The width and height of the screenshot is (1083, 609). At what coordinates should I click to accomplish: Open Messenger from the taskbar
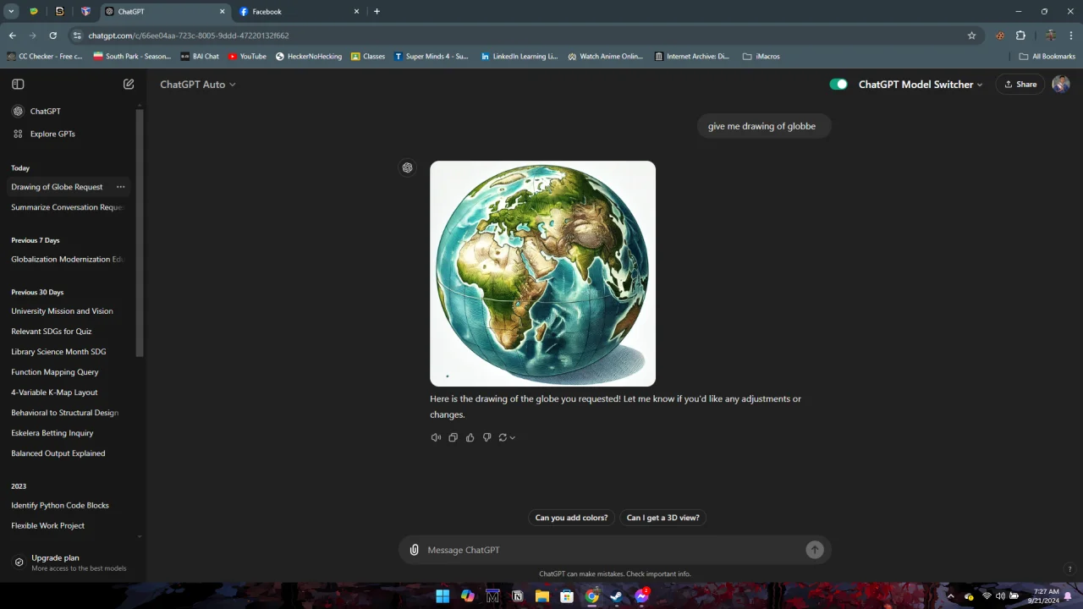[x=641, y=596]
